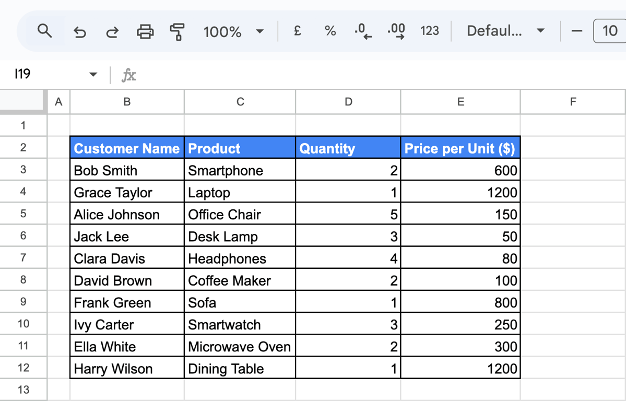Click the Price per Unit ($) header cell
The image size is (626, 401).
(x=460, y=148)
